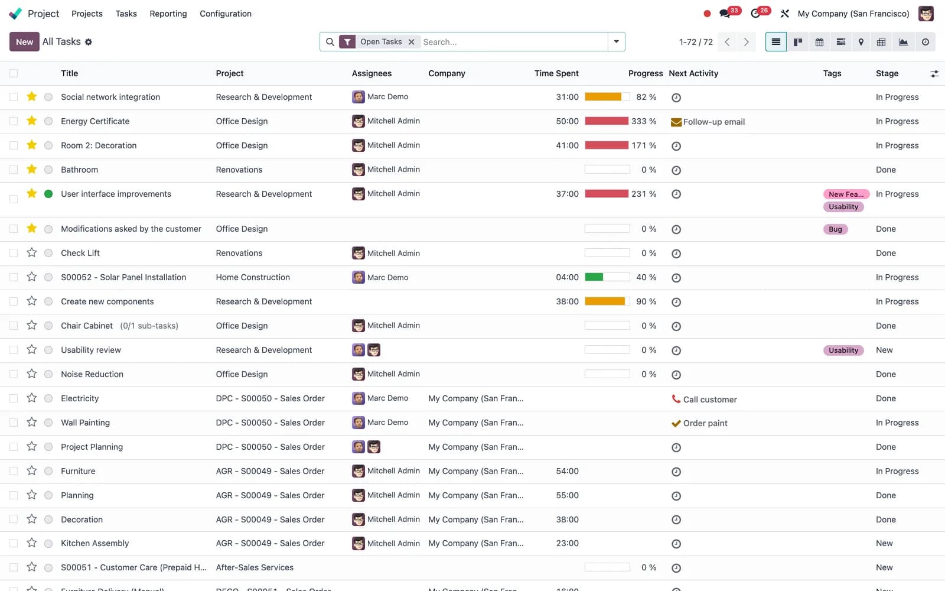Open the Reporting menu
This screenshot has height=591, width=945.
tap(168, 14)
